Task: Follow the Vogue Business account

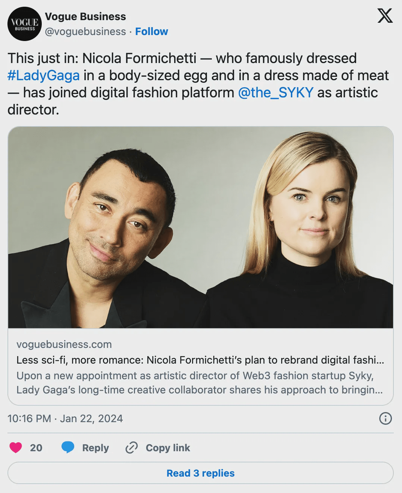Action: (151, 32)
